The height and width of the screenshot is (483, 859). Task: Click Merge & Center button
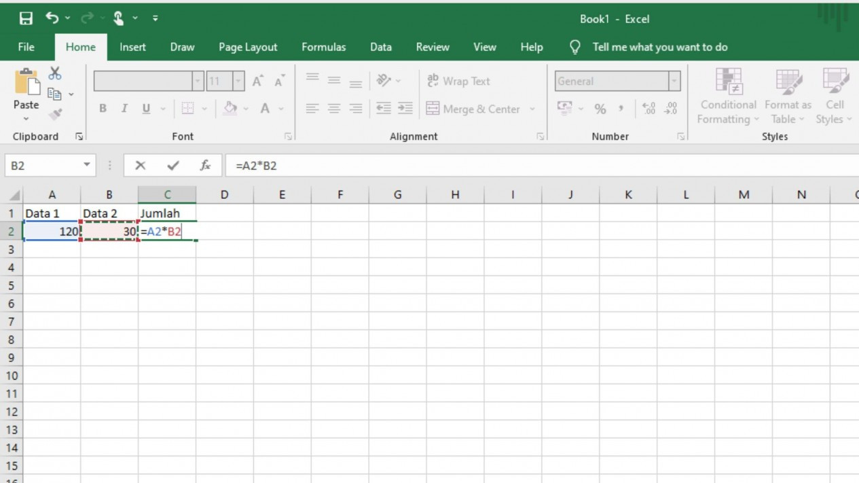click(x=473, y=109)
